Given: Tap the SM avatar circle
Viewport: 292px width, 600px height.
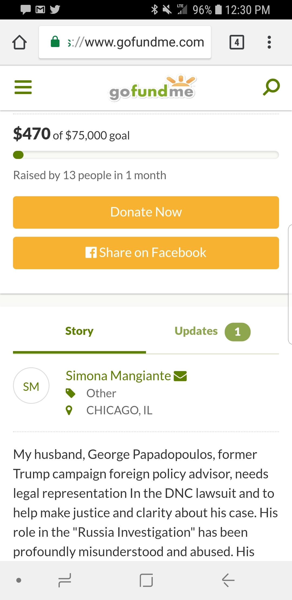Looking at the screenshot, I should (31, 386).
